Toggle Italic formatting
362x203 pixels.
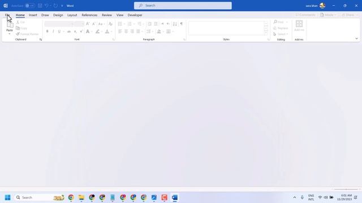click(x=53, y=32)
